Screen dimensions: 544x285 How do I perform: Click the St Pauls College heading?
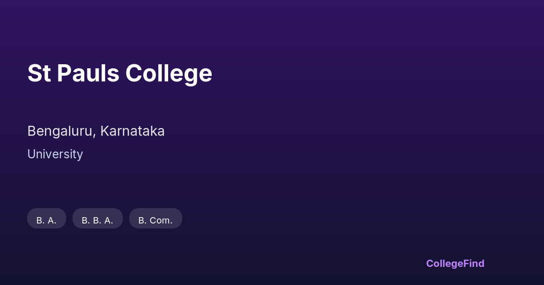point(120,73)
